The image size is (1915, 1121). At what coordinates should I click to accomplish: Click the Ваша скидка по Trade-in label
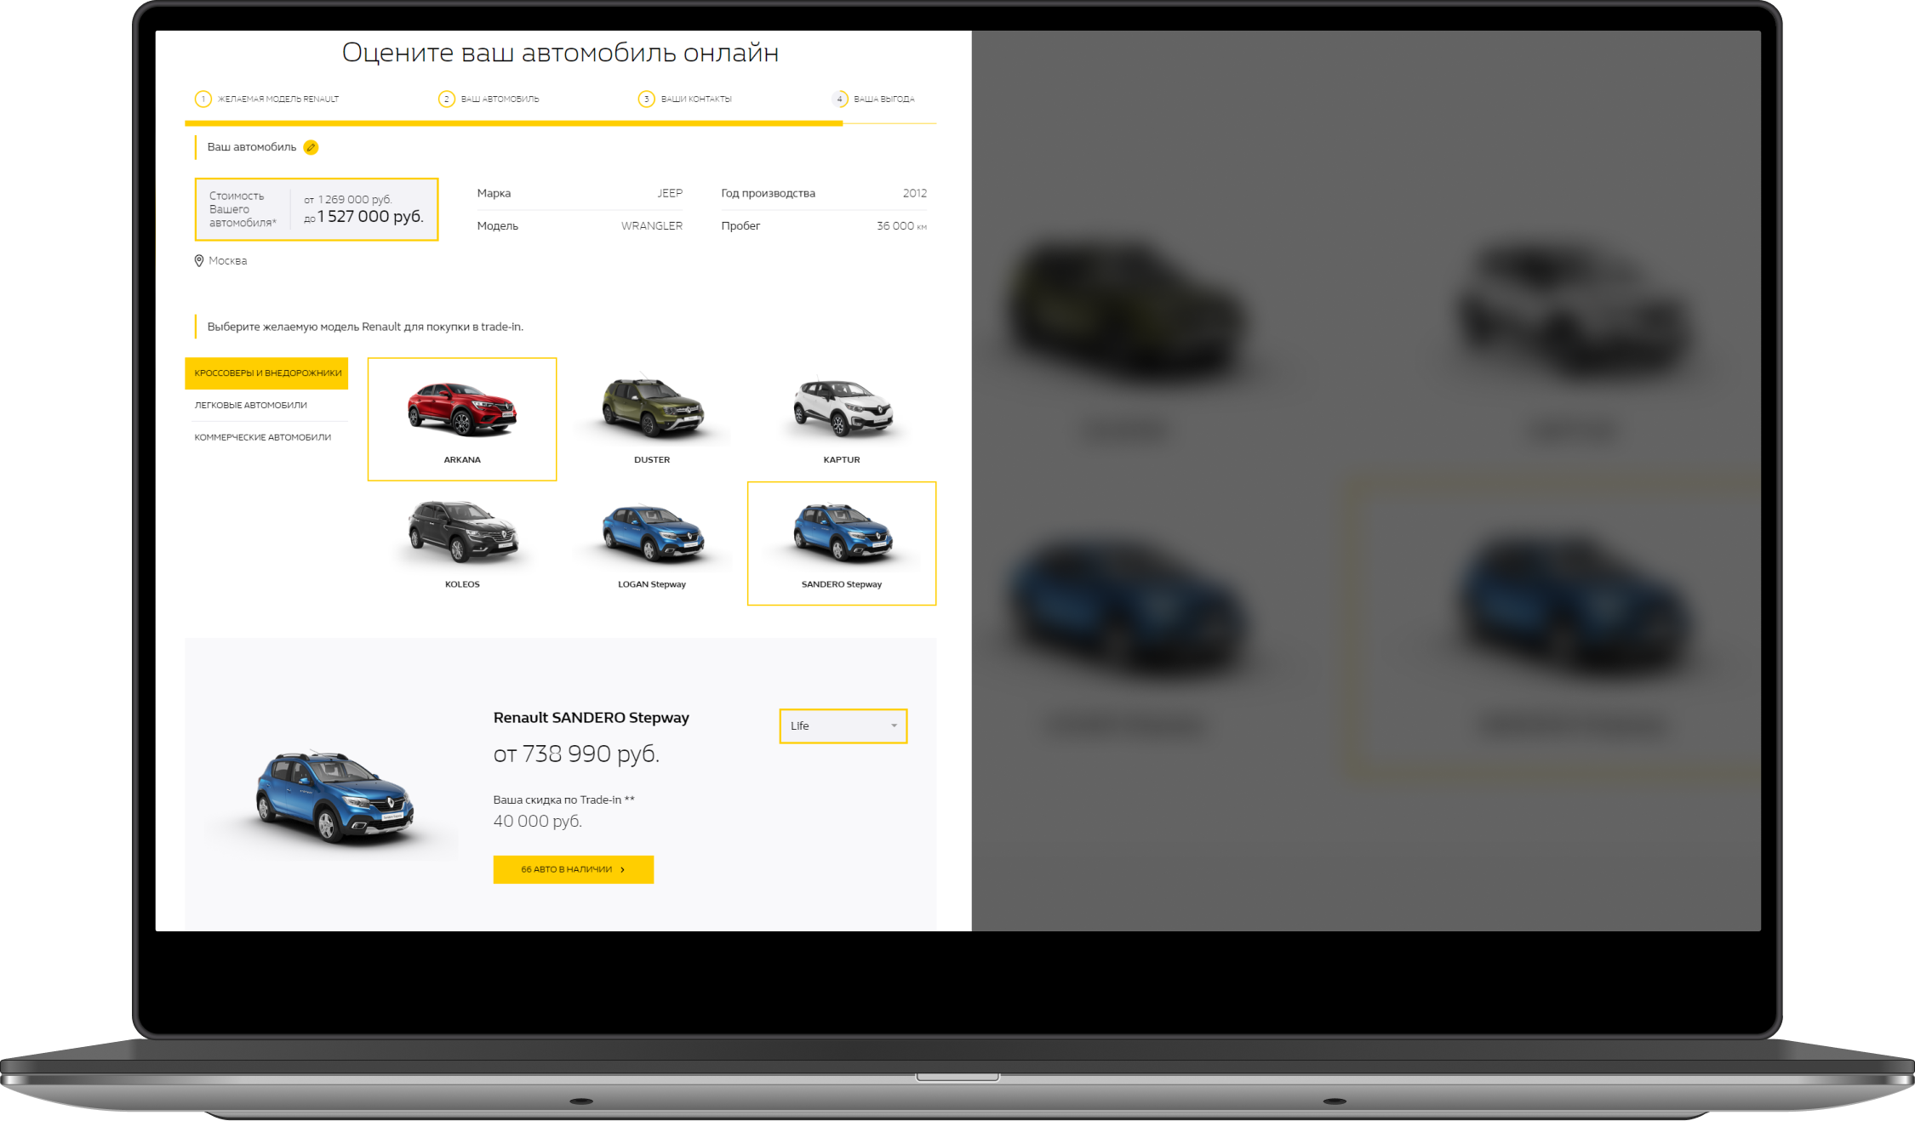[564, 799]
